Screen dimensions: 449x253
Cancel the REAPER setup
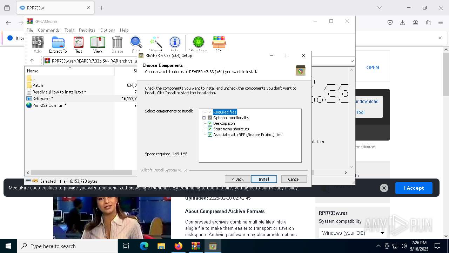(294, 179)
